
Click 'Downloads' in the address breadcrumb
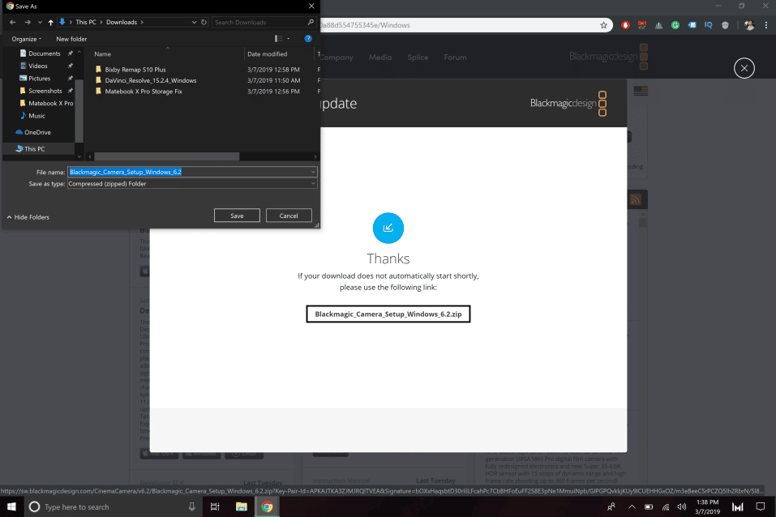pos(122,22)
